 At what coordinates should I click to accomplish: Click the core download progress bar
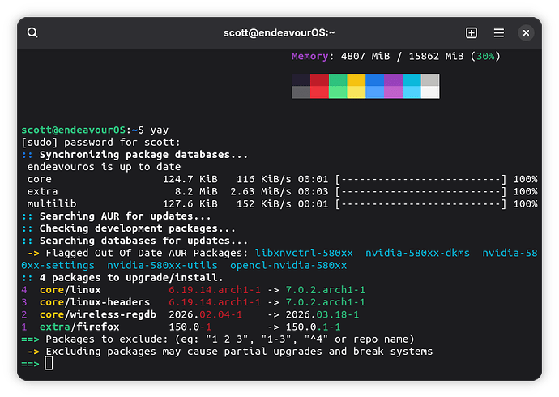[x=420, y=179]
